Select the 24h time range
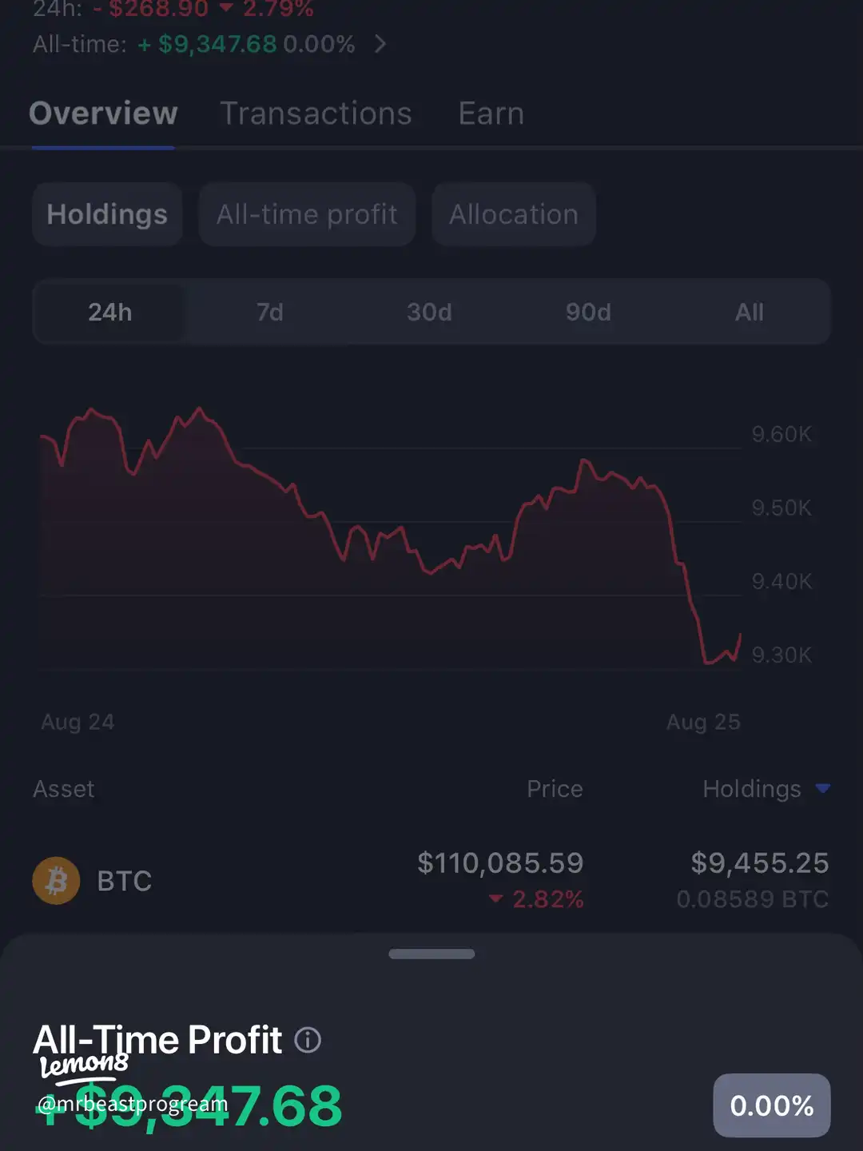This screenshot has width=863, height=1151. coord(110,312)
